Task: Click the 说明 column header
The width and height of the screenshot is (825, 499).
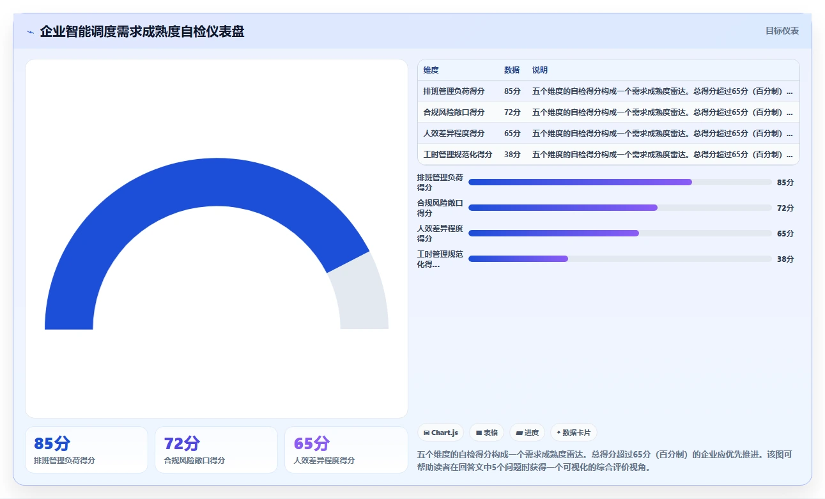Action: click(540, 70)
